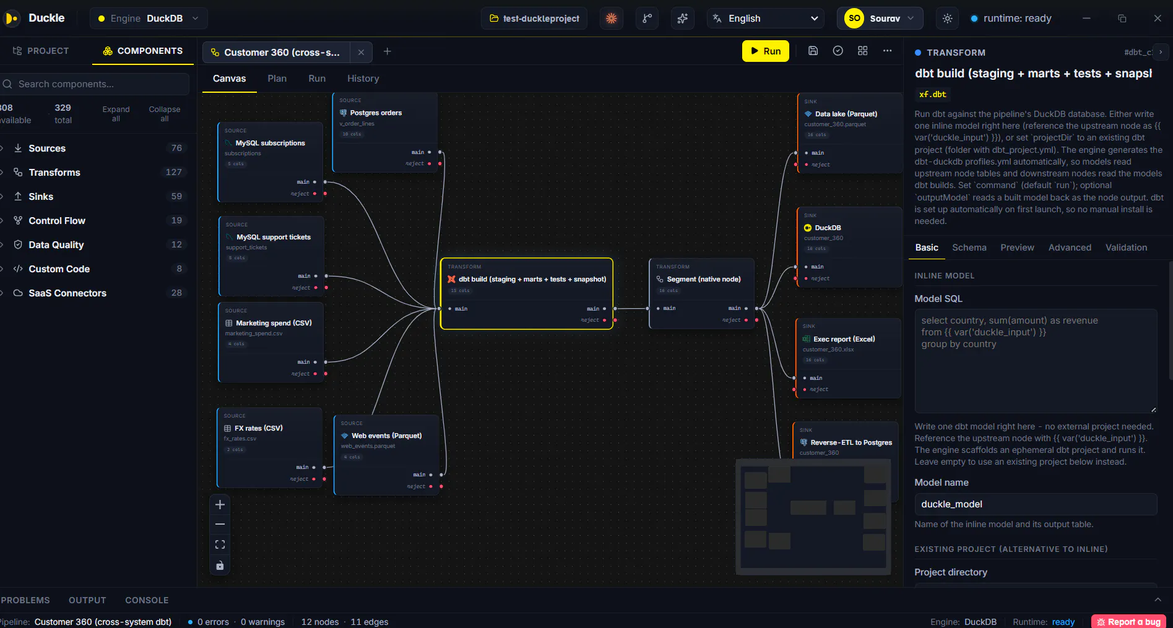
Task: Open the Engine DuckDB dropdown
Action: [x=149, y=19]
